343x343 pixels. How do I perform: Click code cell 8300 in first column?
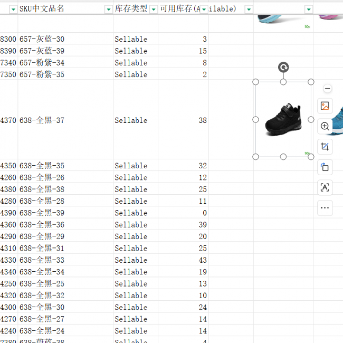8,39
